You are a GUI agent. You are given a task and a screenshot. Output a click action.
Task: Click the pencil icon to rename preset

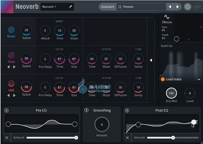[71, 7]
